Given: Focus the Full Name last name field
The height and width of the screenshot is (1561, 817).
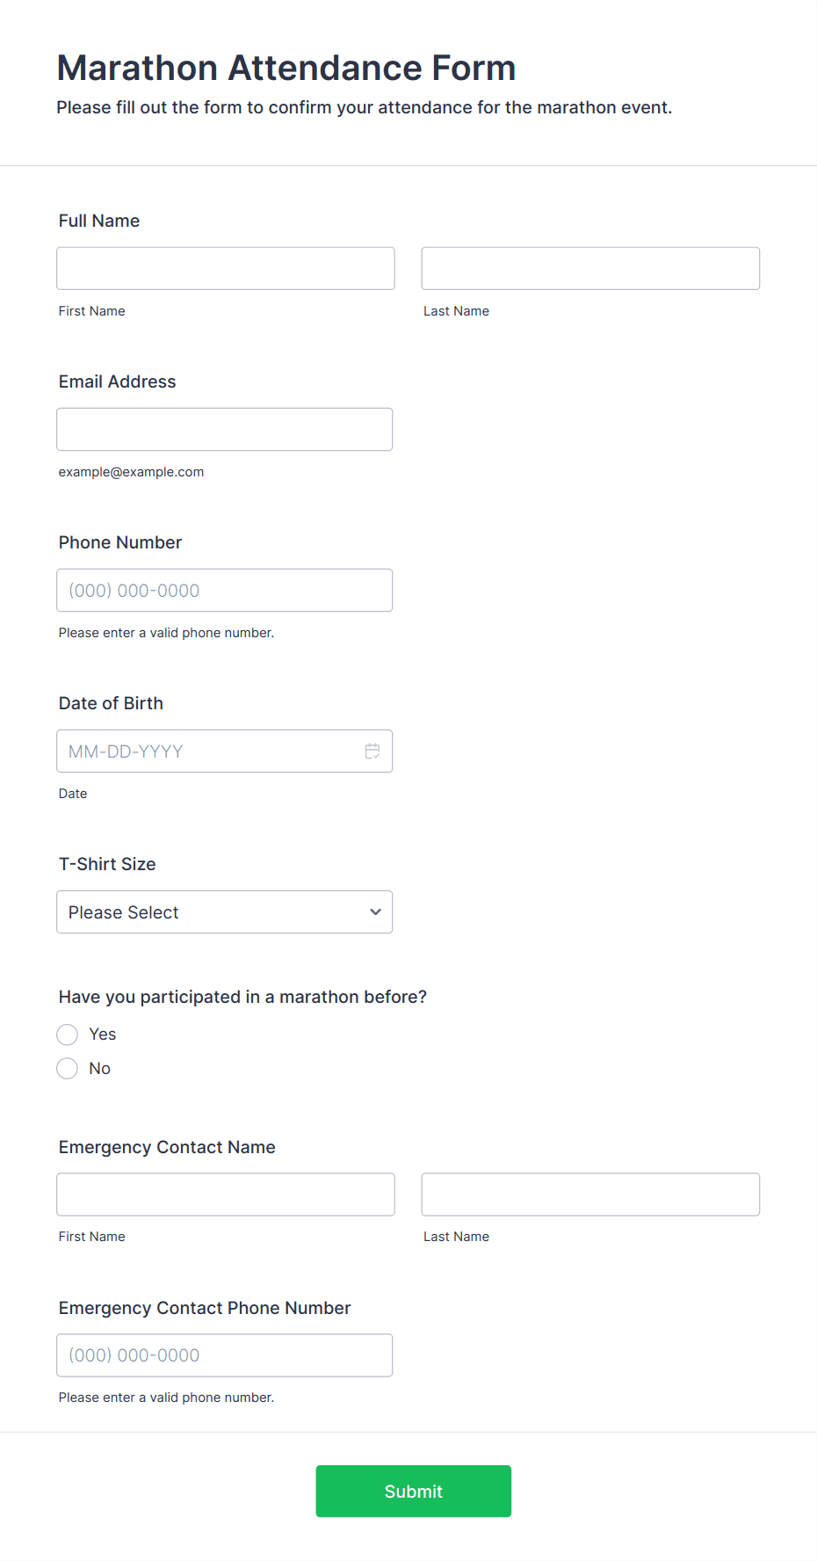Looking at the screenshot, I should pyautogui.click(x=590, y=268).
